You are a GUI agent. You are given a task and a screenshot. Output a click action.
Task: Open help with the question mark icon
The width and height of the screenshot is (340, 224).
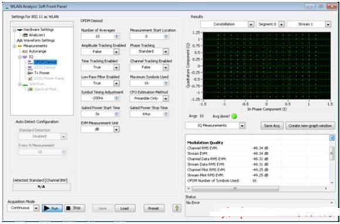177,208
